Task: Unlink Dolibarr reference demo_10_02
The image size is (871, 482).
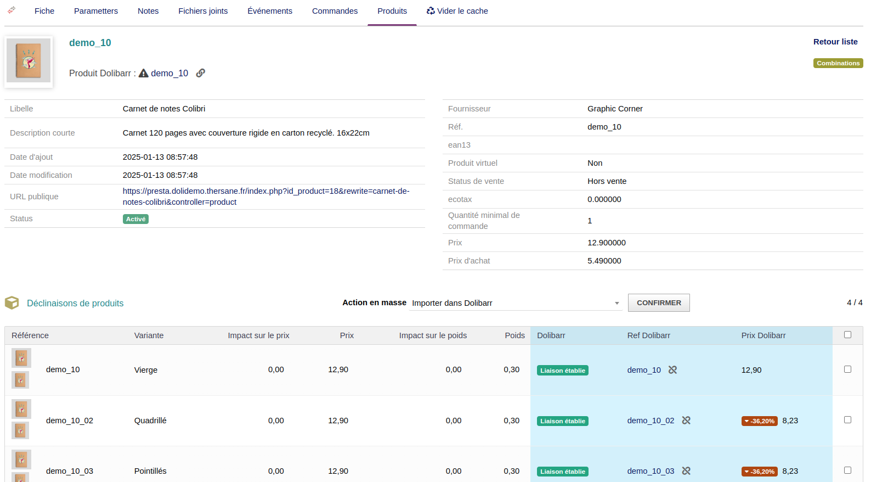Action: tap(686, 421)
